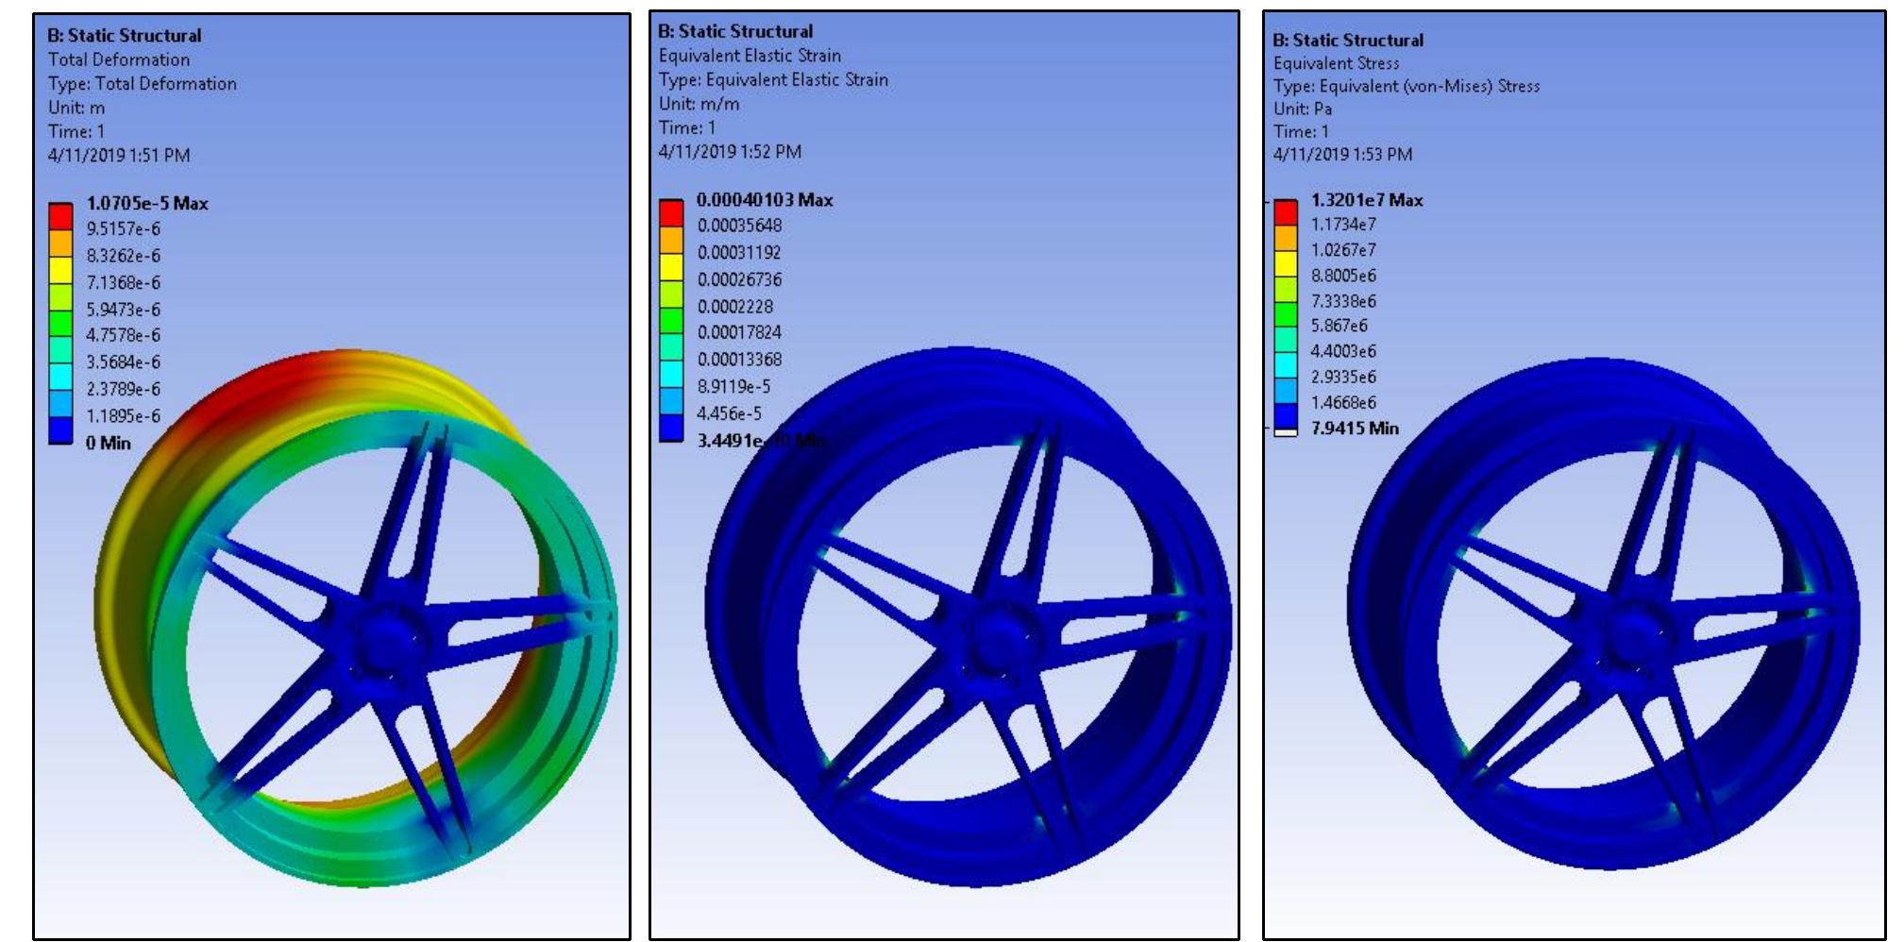1904x942 pixels.
Task: Click the '4/11/2019 1:51 PM' timestamp
Action: [x=119, y=155]
